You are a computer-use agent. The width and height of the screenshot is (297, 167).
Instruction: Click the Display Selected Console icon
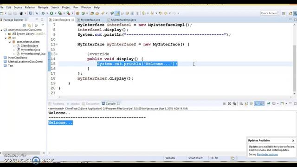(x=274, y=103)
